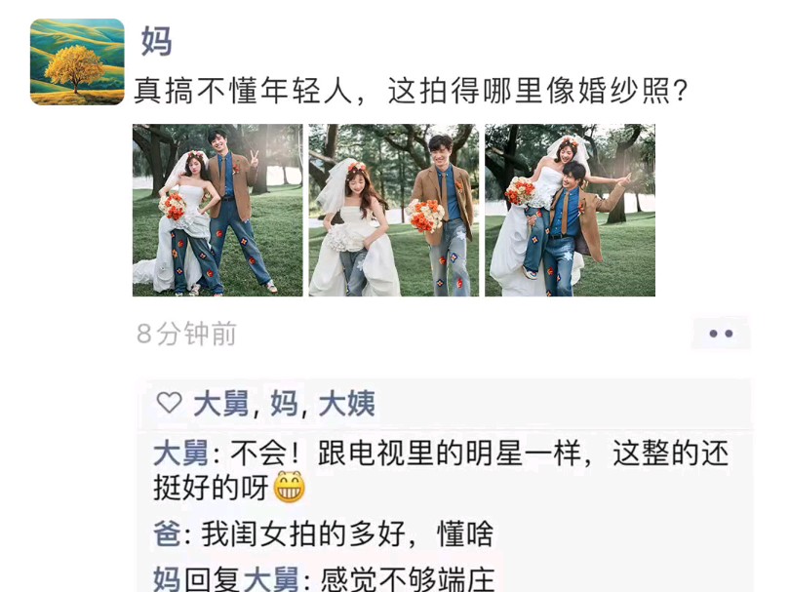Tap the 8分钟前 timestamp
The image size is (790, 592).
pyautogui.click(x=186, y=334)
